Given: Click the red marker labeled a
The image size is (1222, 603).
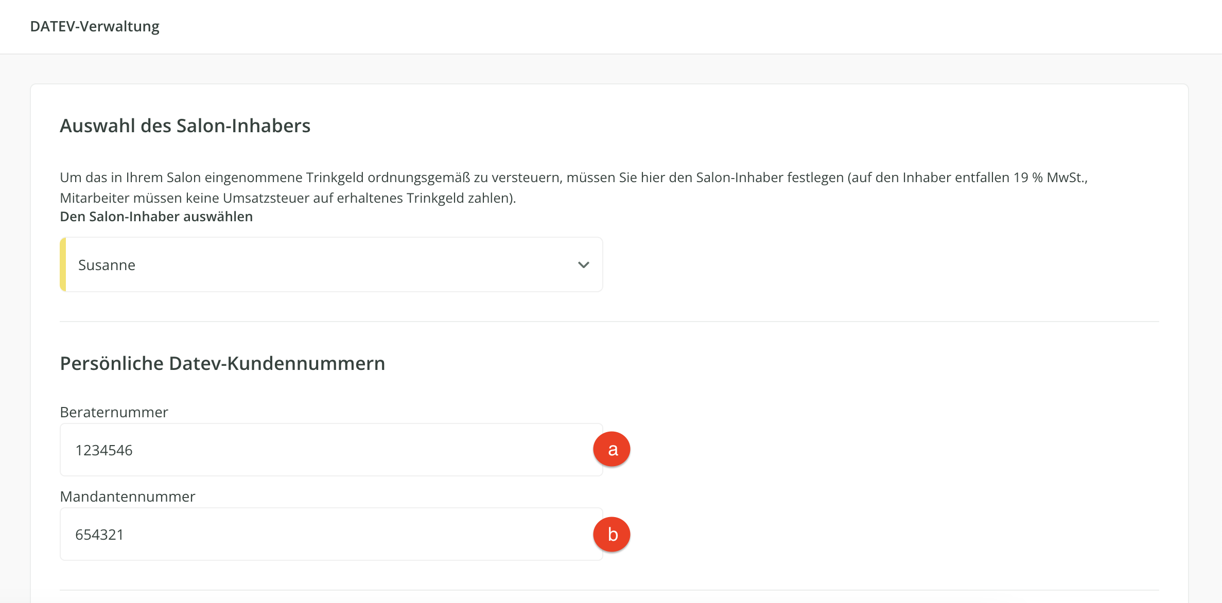Looking at the screenshot, I should click(x=612, y=449).
